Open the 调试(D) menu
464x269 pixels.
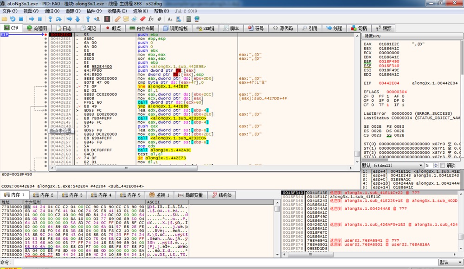click(x=52, y=11)
